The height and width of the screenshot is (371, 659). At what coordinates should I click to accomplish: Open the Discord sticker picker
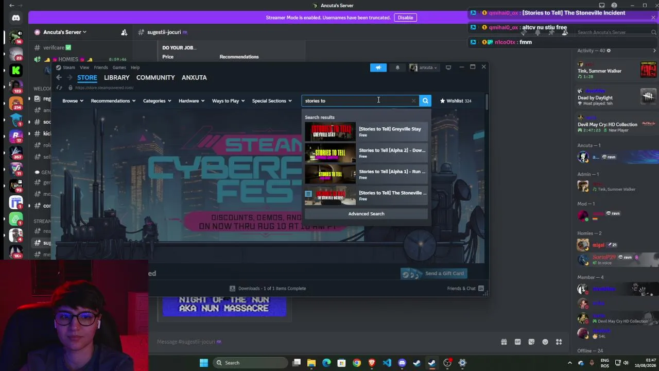(x=531, y=342)
